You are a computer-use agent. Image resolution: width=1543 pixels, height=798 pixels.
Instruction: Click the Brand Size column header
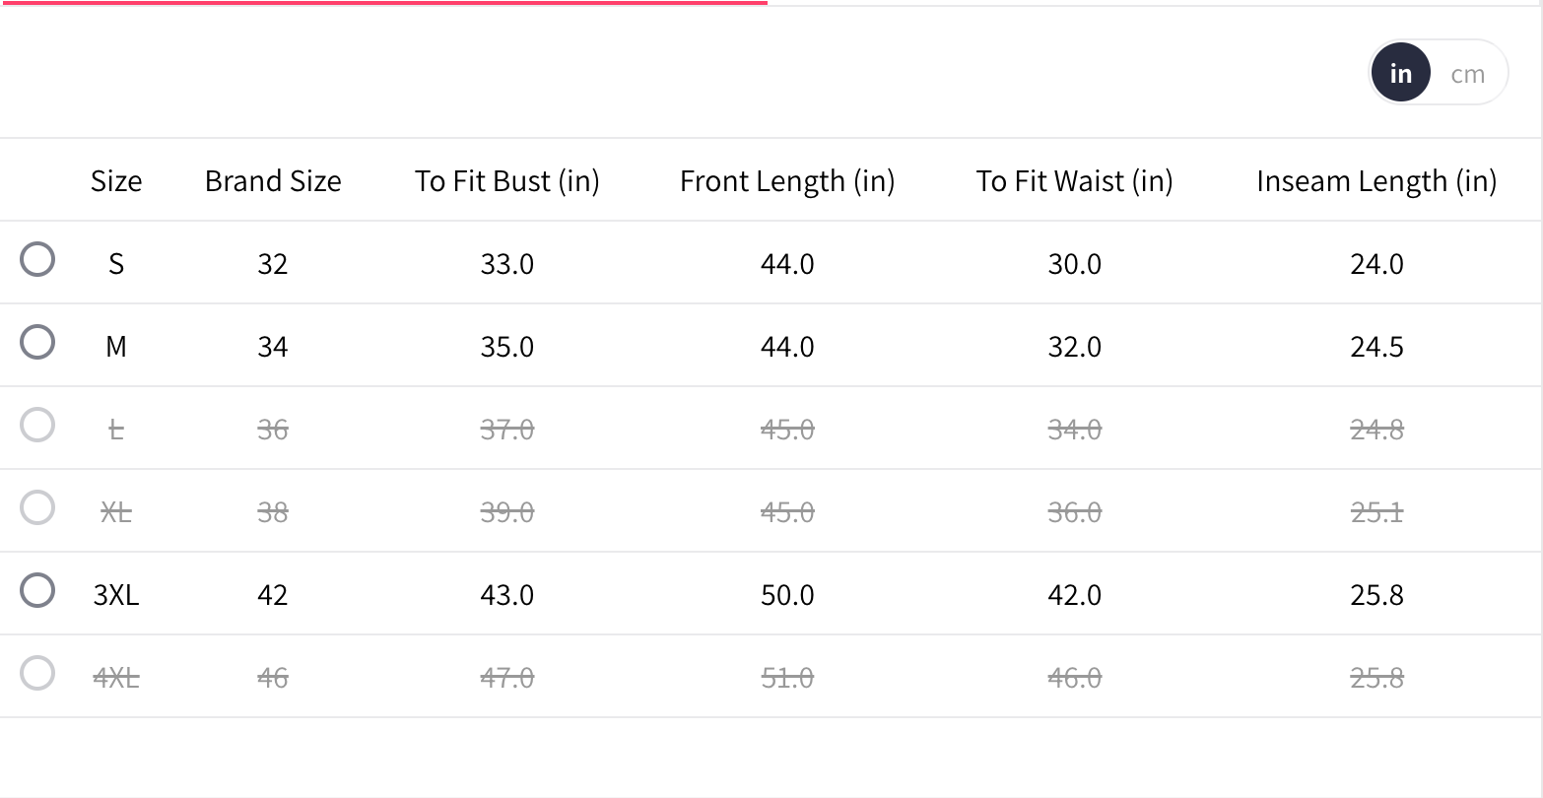pos(273,181)
